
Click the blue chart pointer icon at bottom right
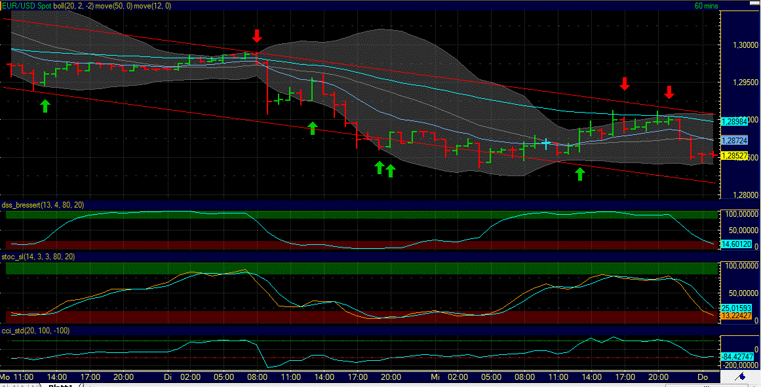(x=741, y=377)
